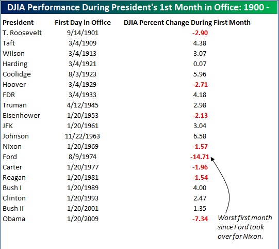This screenshot has width=279, height=249.
Task: Click Obama's -7.34 value
Action: coord(200,219)
